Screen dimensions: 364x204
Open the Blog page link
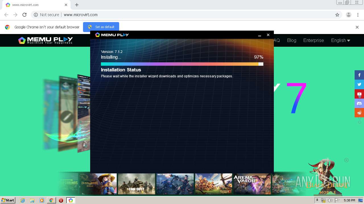291,40
